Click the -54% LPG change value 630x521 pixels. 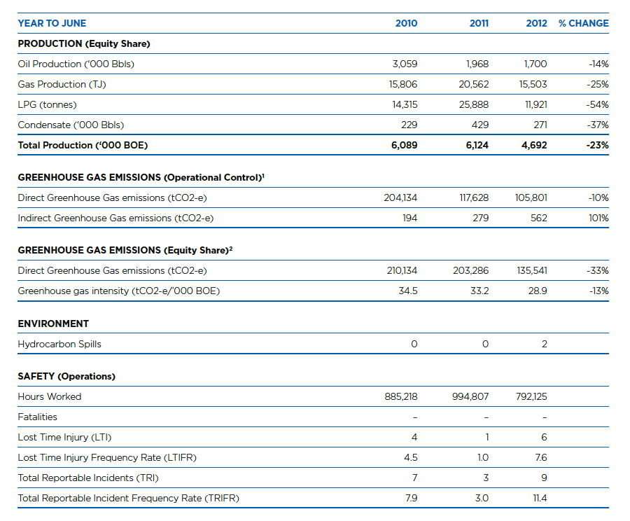tap(598, 105)
